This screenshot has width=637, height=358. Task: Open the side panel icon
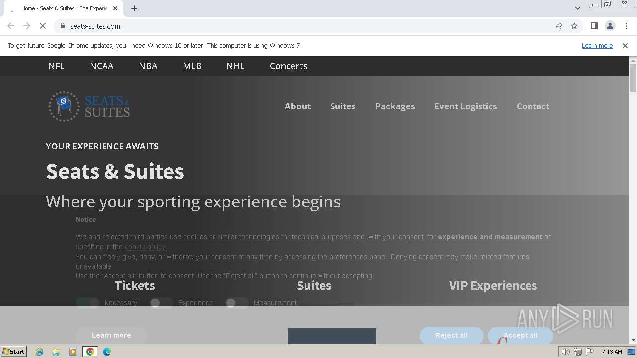[x=594, y=26]
